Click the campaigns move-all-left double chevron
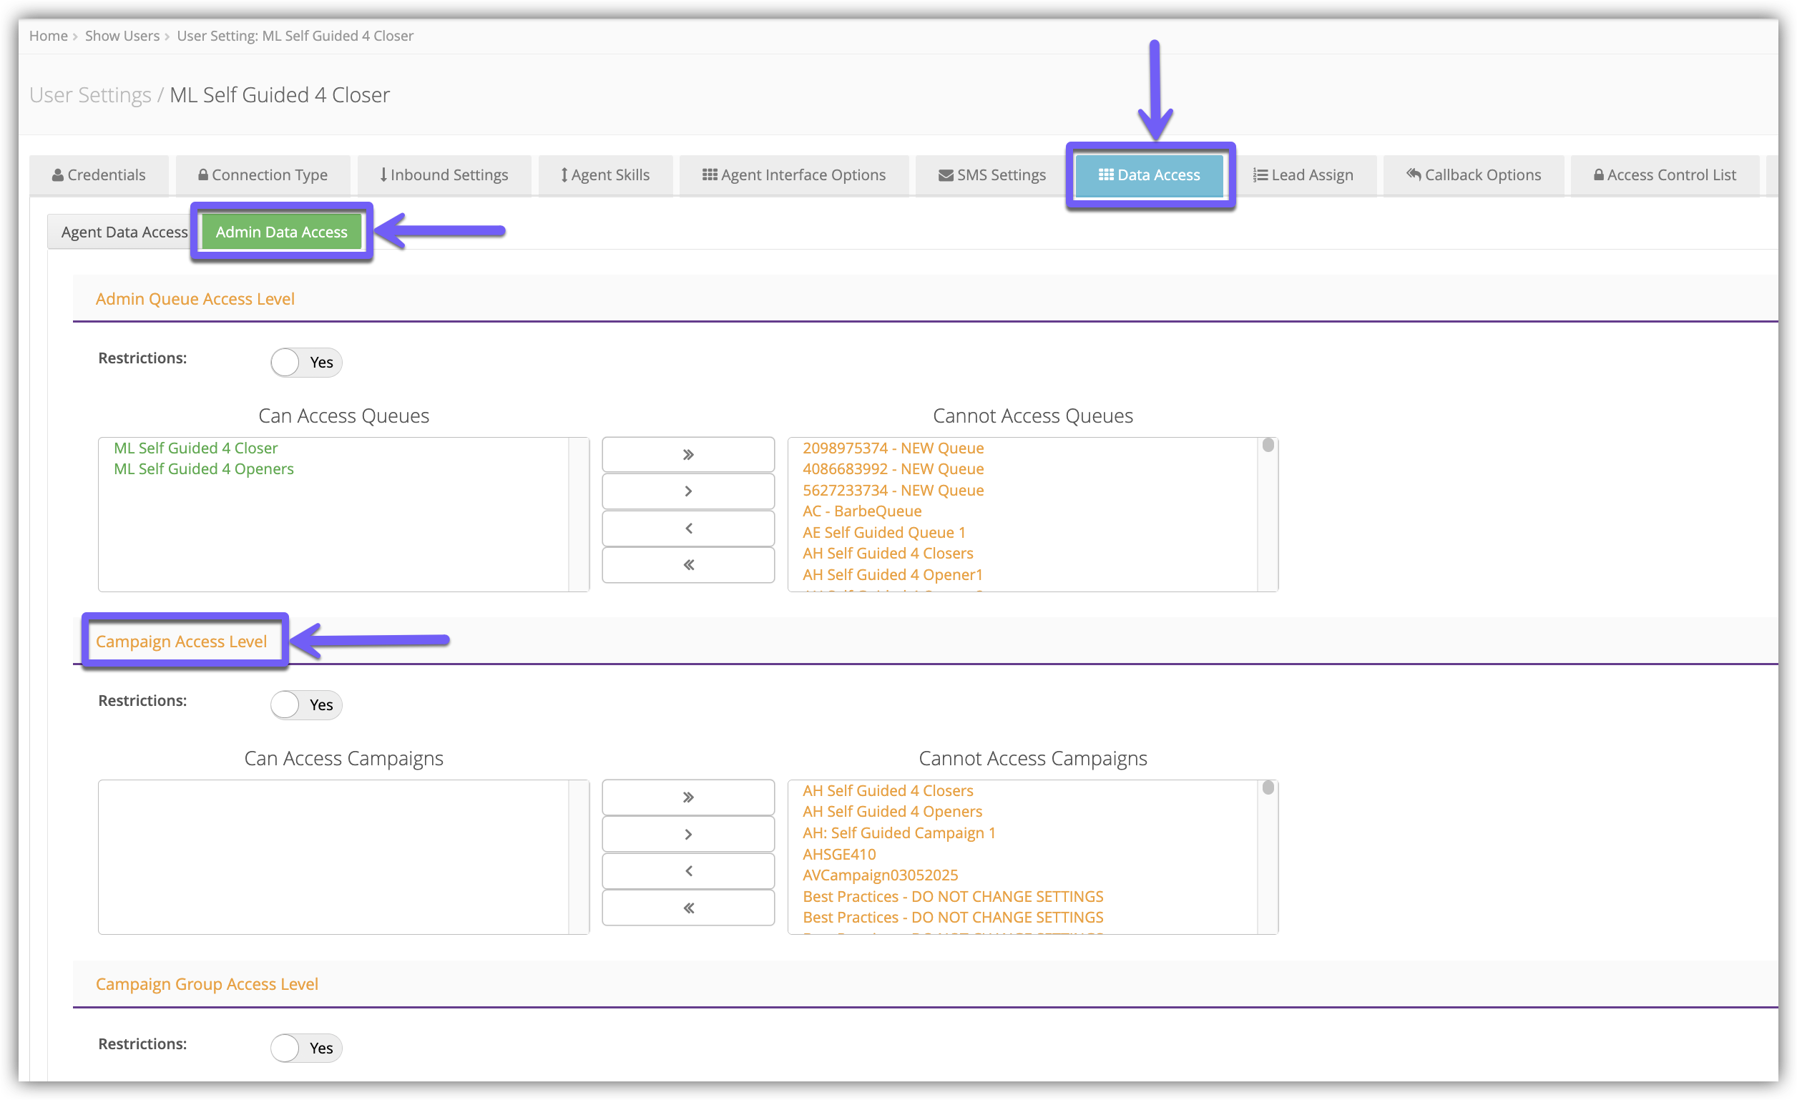 (687, 908)
